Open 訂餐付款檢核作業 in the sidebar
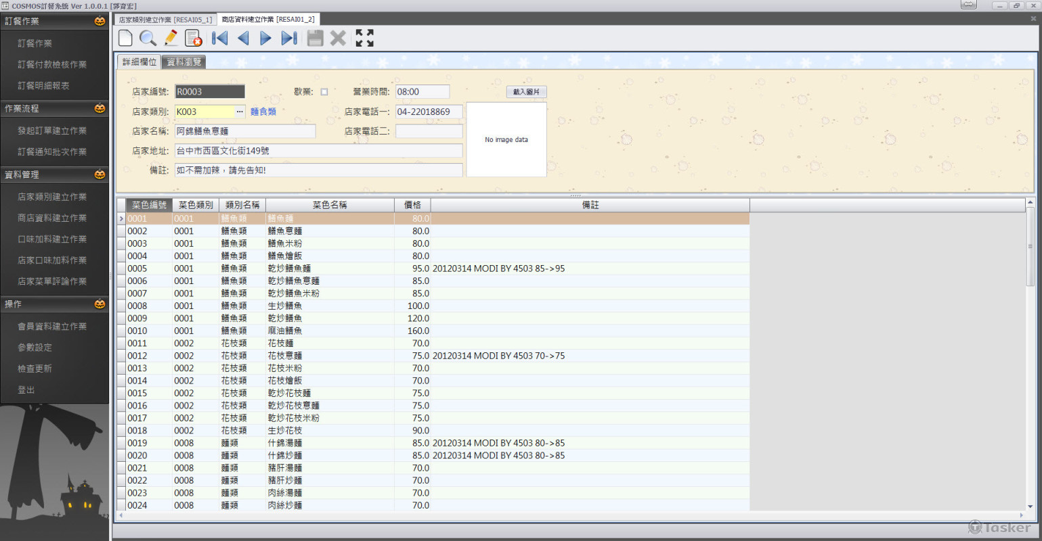 click(x=52, y=65)
